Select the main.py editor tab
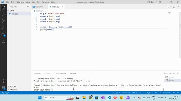The width and height of the screenshot is (181, 101). (55, 7)
